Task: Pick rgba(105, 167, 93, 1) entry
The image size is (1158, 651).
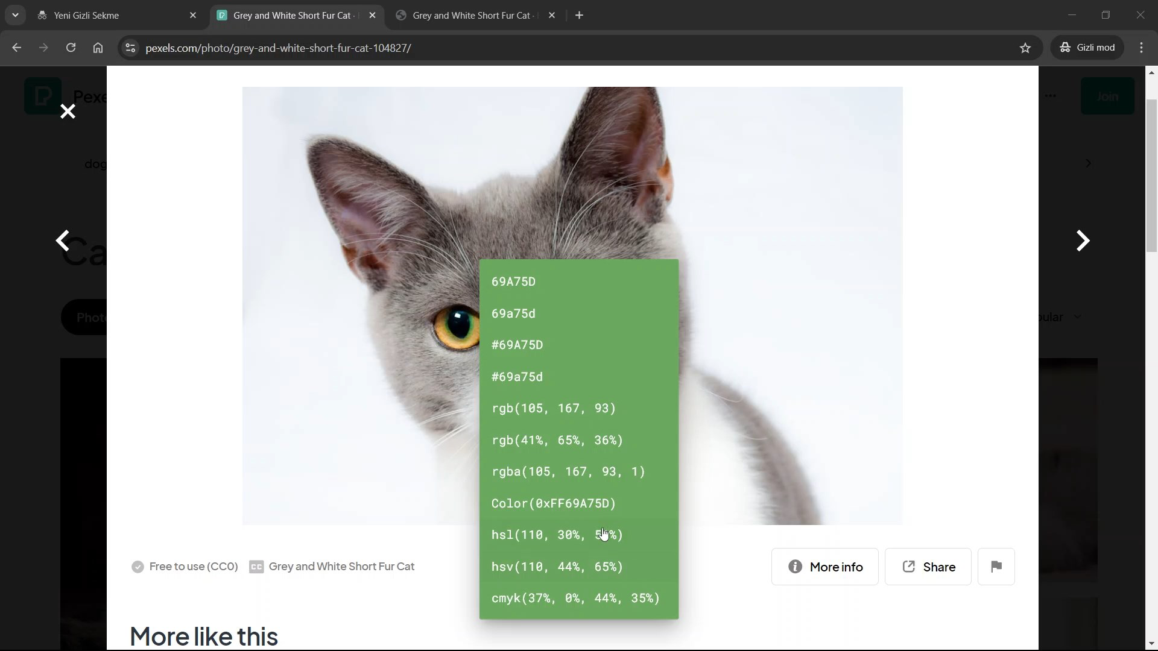Action: [x=578, y=471]
